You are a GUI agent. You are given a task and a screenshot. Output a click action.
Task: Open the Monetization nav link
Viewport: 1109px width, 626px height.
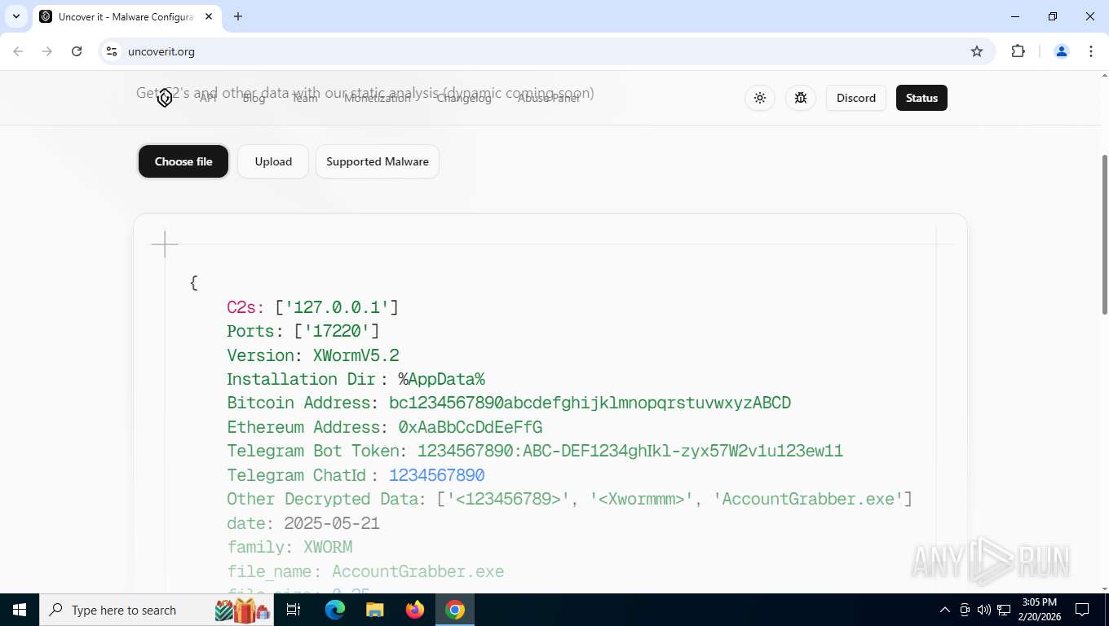(378, 98)
